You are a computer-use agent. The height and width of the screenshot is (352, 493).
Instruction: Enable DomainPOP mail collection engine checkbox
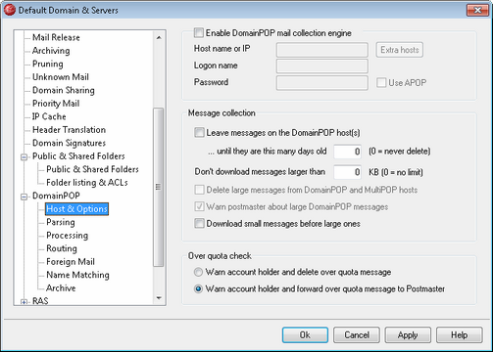pos(198,32)
